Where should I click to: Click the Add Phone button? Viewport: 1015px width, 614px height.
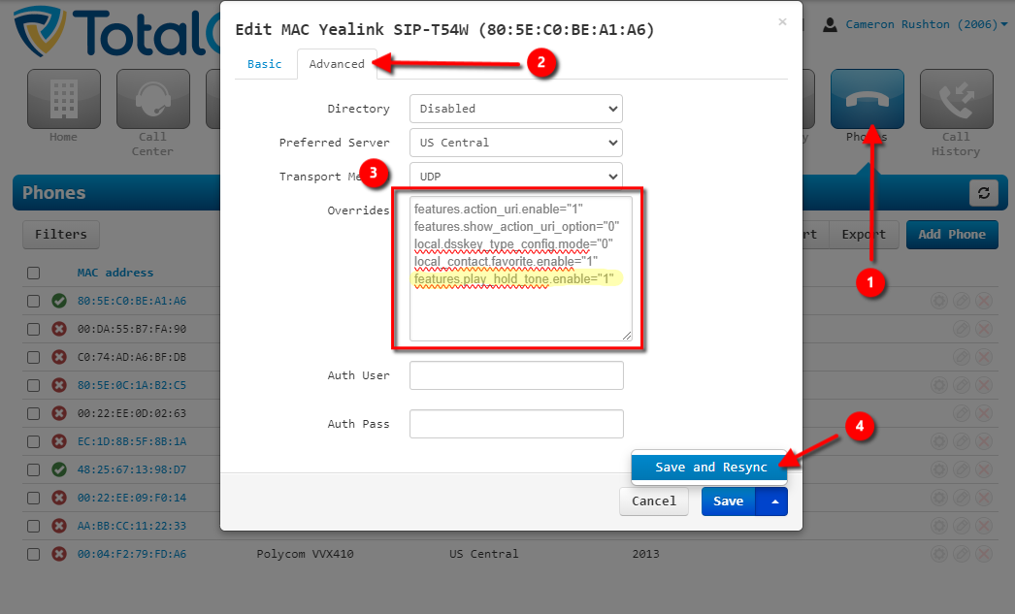coord(952,234)
